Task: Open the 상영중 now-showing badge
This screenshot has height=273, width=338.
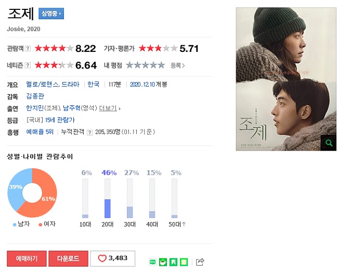Action: pyautogui.click(x=51, y=13)
